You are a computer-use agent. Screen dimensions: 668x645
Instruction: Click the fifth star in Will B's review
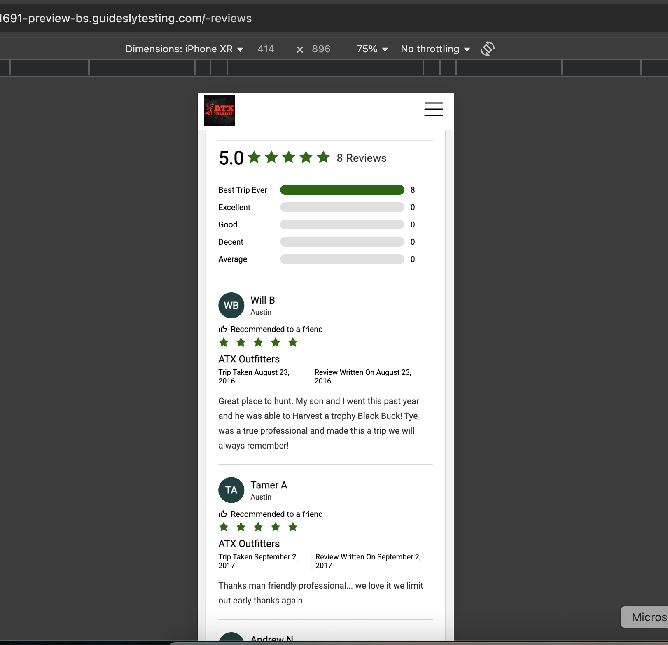pyautogui.click(x=293, y=342)
